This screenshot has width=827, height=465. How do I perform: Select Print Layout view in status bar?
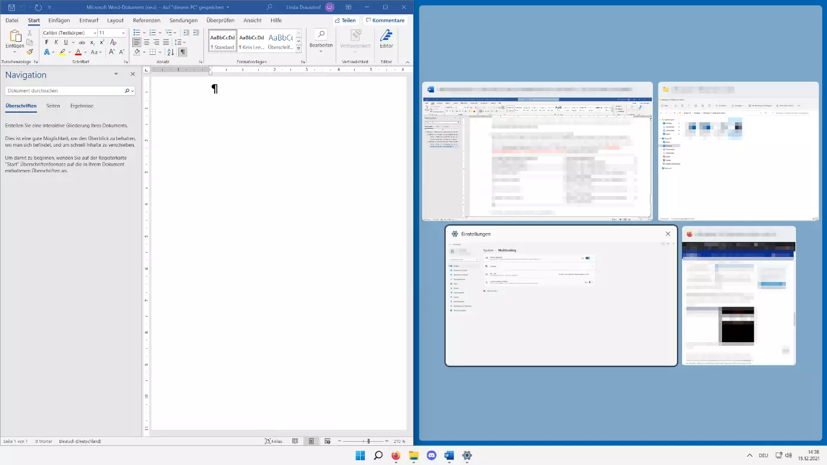pyautogui.click(x=311, y=441)
